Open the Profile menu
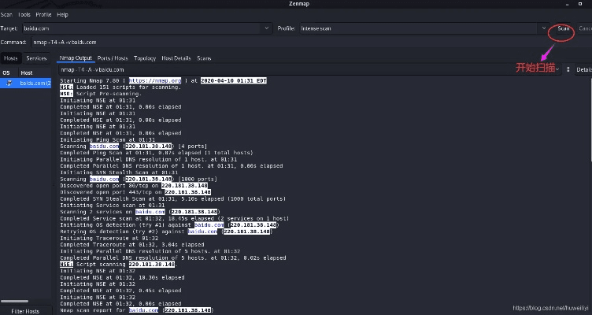The height and width of the screenshot is (315, 592). point(43,15)
